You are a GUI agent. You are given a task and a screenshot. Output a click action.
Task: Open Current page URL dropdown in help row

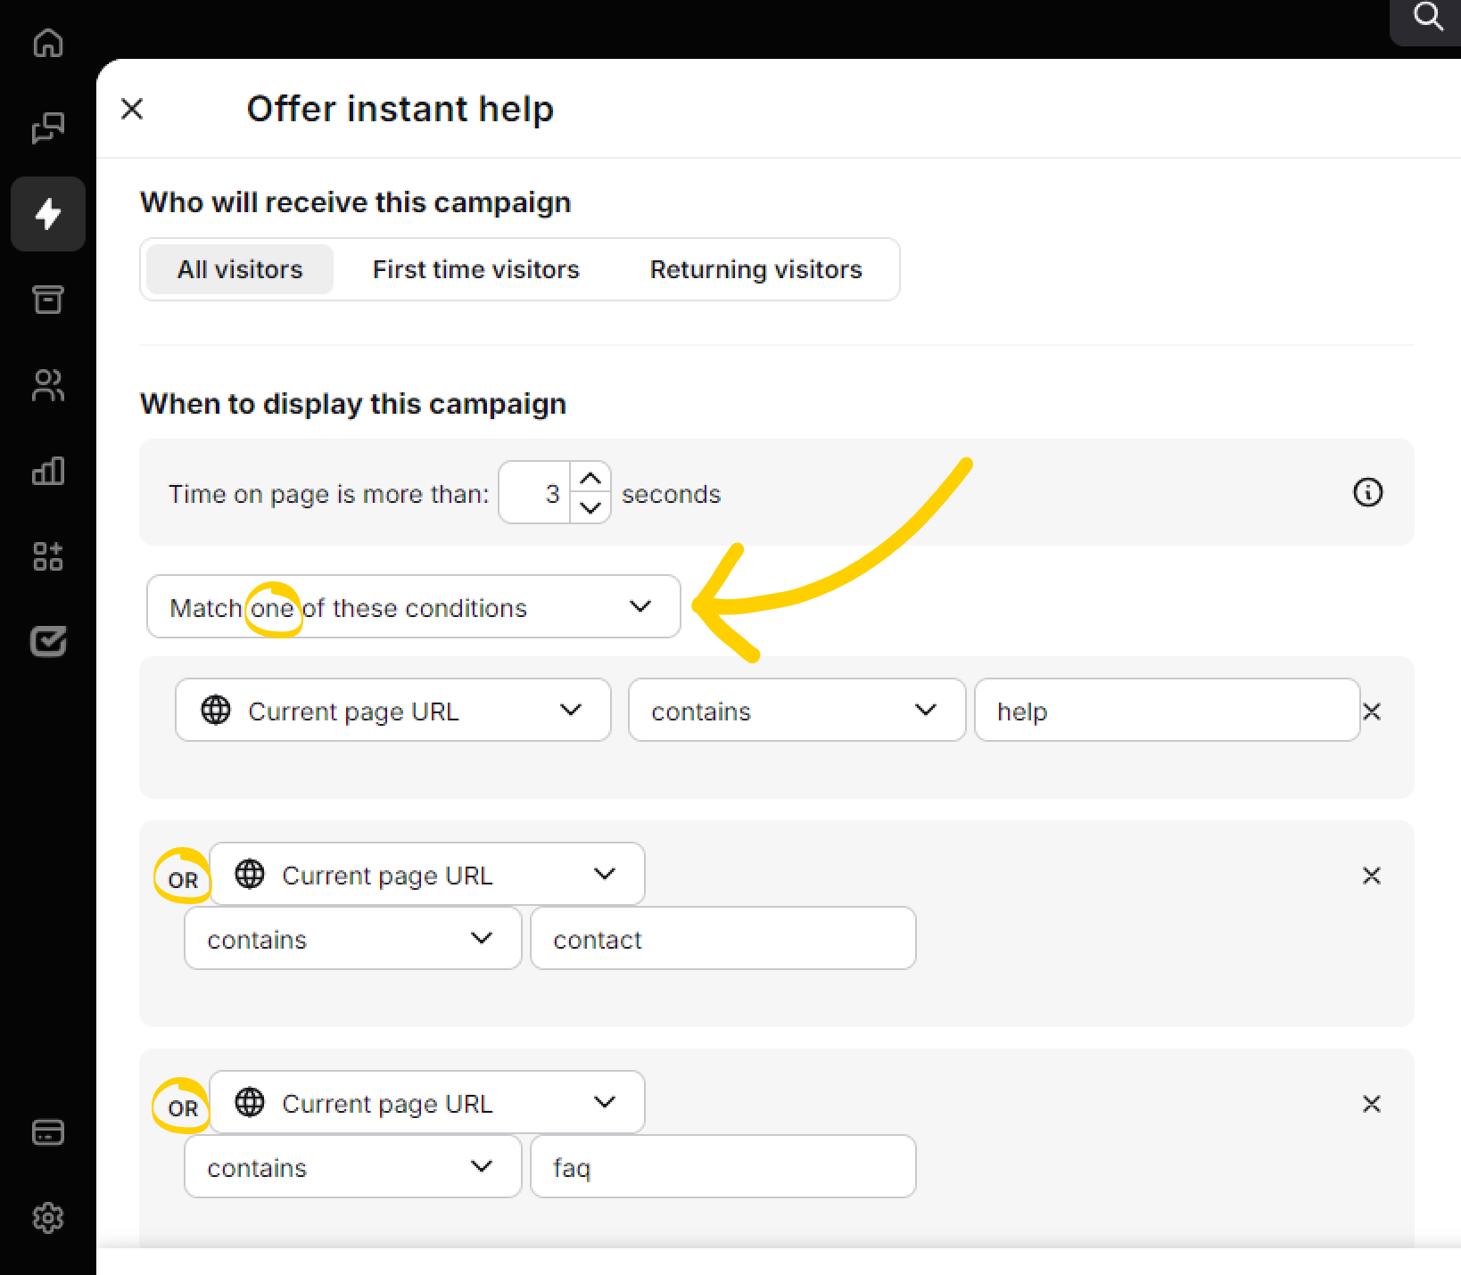[x=393, y=710]
